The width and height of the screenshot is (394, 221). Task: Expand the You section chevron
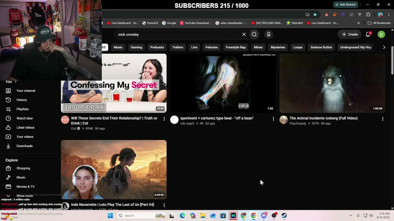pyautogui.click(x=15, y=82)
